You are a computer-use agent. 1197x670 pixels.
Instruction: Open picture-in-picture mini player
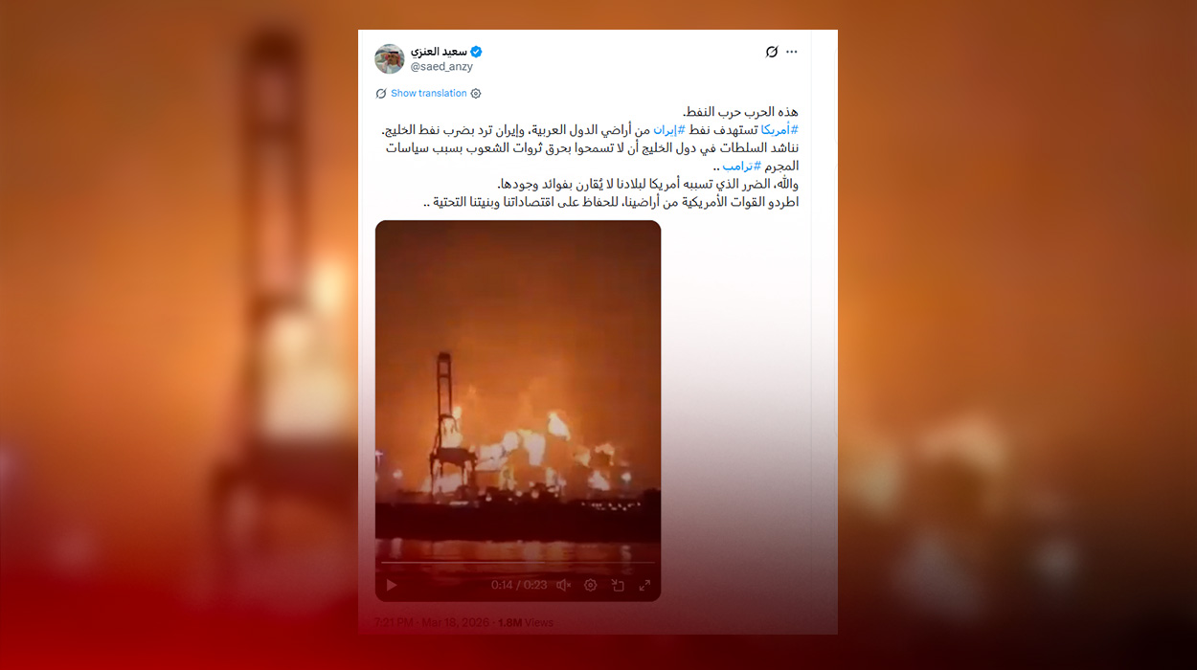click(618, 585)
